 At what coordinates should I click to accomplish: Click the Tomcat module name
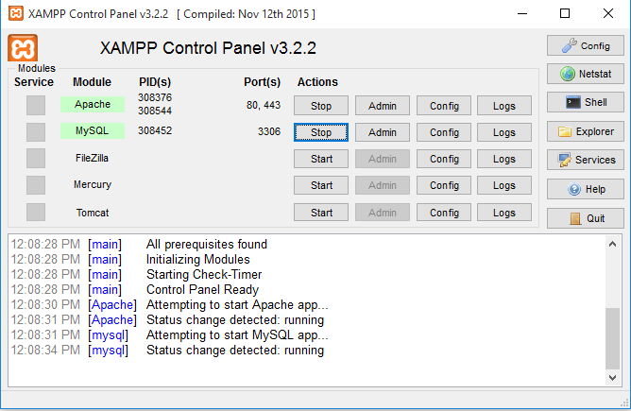pyautogui.click(x=93, y=213)
